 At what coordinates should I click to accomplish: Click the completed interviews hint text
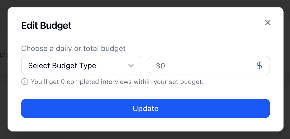pyautogui.click(x=117, y=82)
